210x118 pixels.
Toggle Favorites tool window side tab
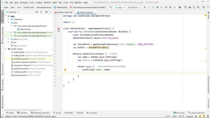pos(2,85)
